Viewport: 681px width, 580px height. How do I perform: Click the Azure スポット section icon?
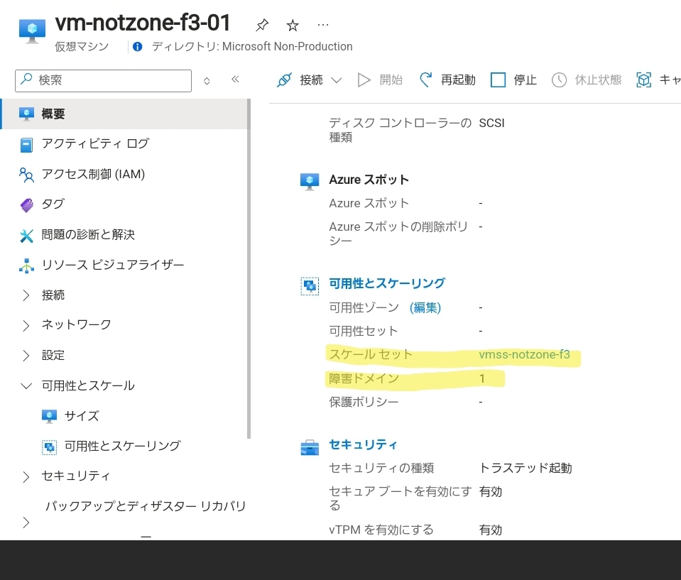(x=310, y=181)
